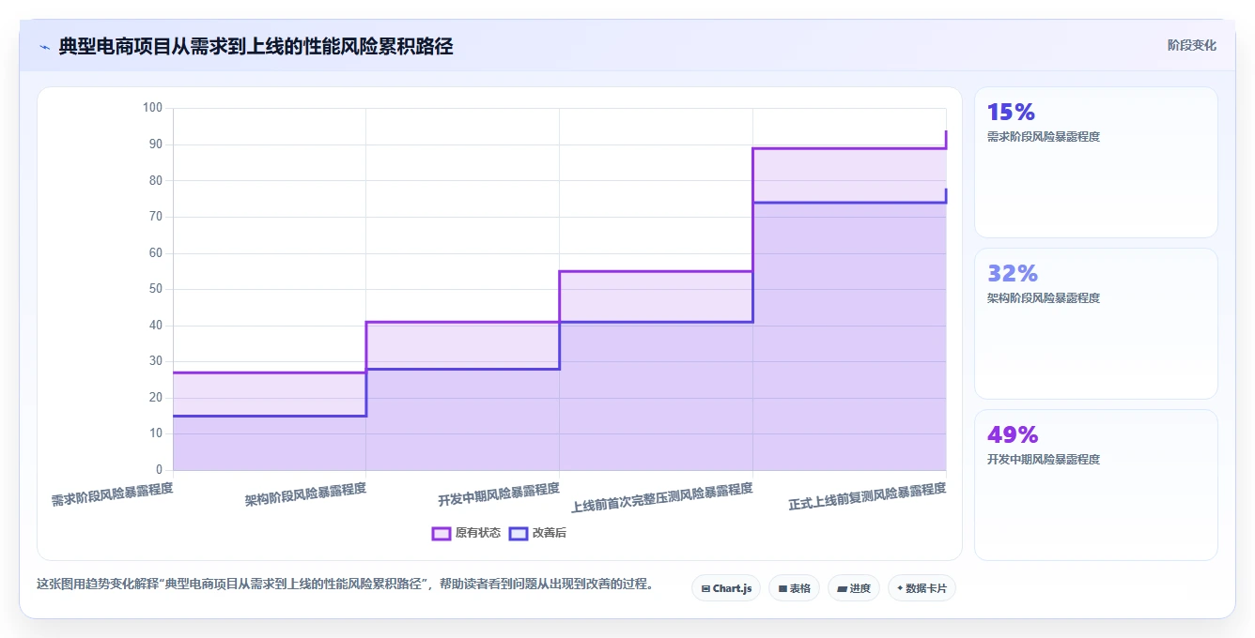
Task: Click the y-axis value 50
Action: [155, 289]
